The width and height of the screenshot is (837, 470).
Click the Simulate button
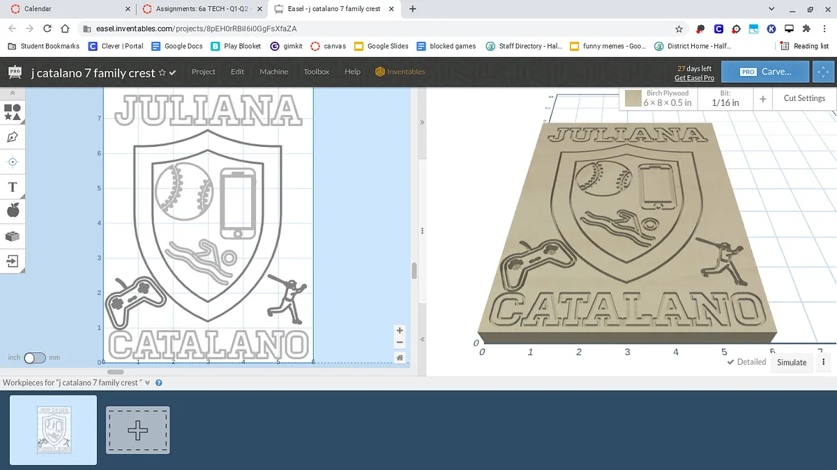[x=792, y=362]
